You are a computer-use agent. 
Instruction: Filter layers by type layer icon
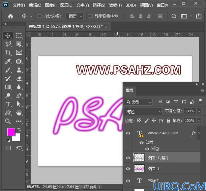click(176, 102)
